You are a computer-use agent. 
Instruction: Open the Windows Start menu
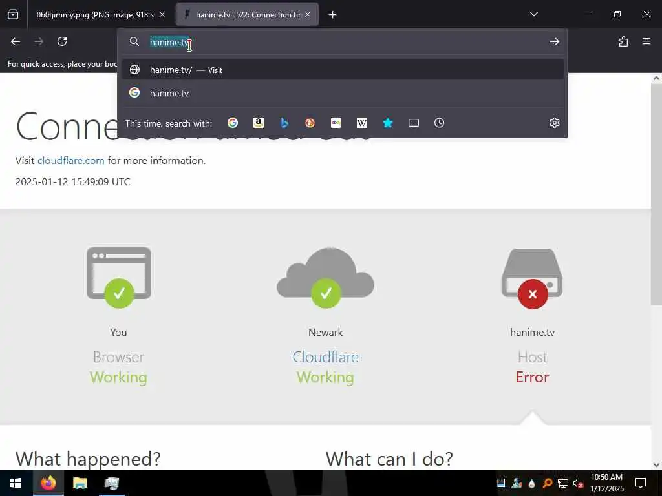coord(16,483)
